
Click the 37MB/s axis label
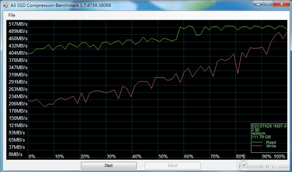[x=17, y=147]
